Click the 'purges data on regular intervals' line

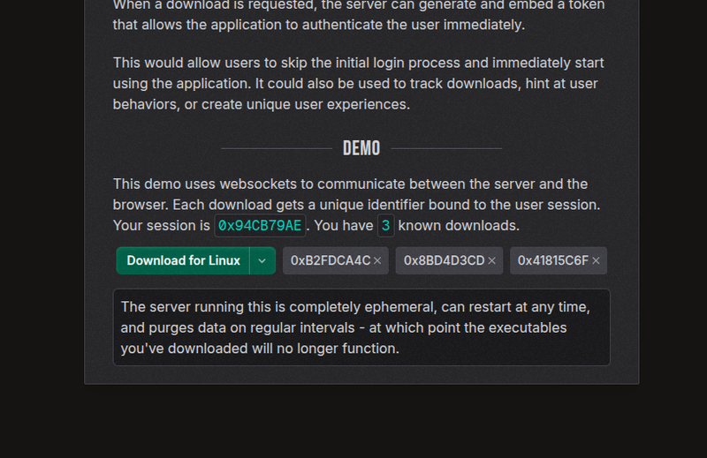[344, 327]
